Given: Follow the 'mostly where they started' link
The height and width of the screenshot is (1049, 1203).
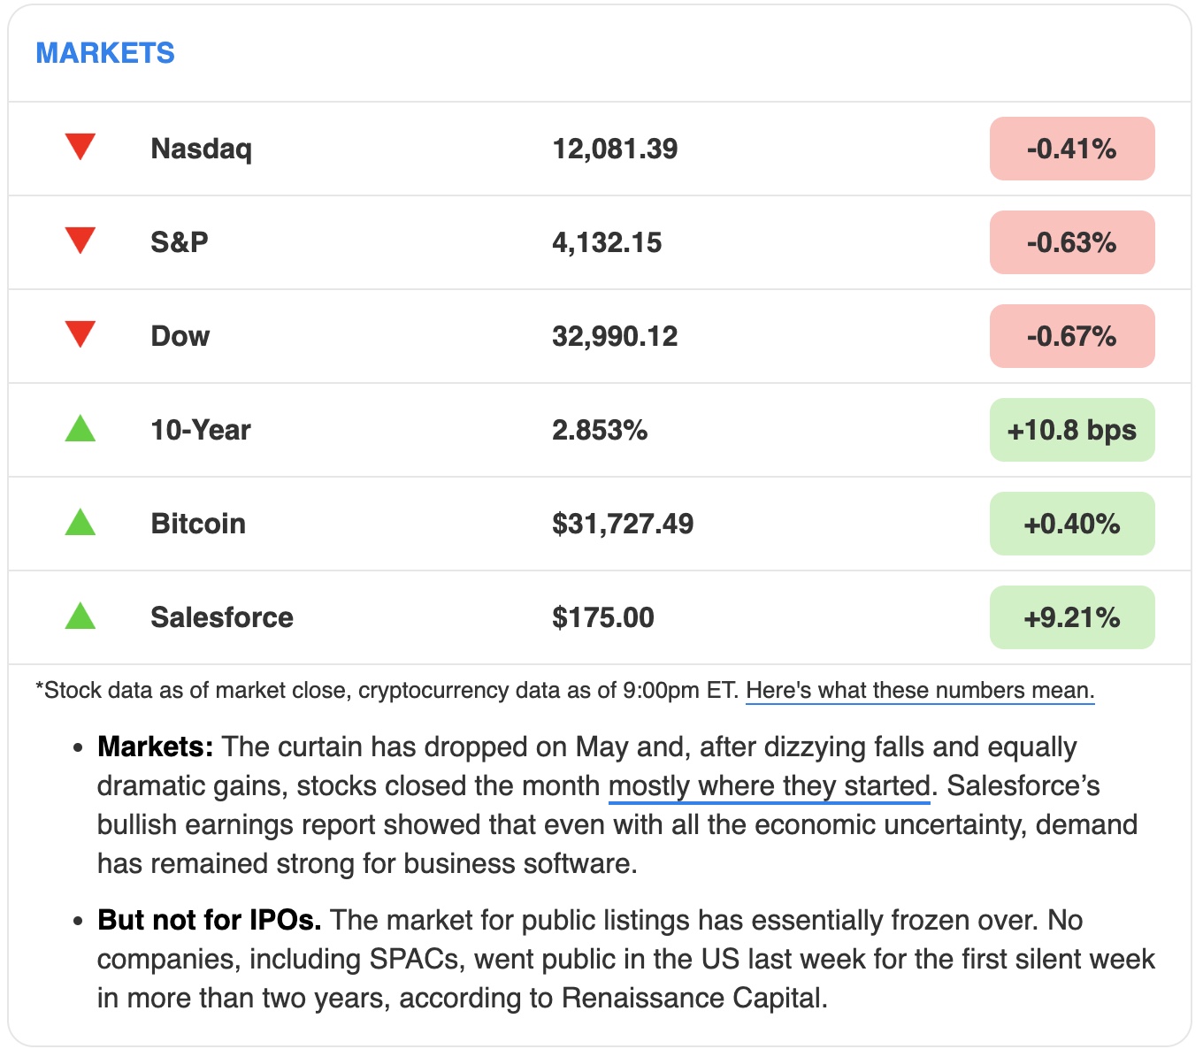Looking at the screenshot, I should pyautogui.click(x=770, y=785).
